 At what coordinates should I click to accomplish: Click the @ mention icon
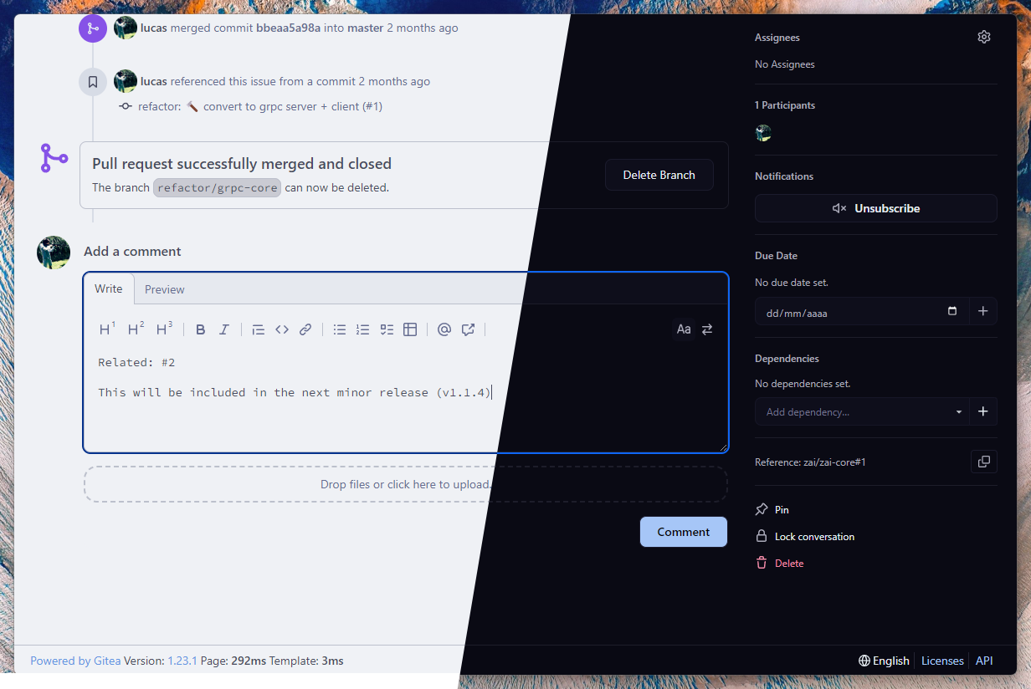[x=444, y=329]
